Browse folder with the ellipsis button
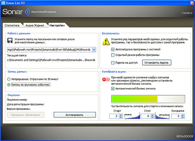The height and width of the screenshot is (141, 195). pyautogui.click(x=94, y=50)
